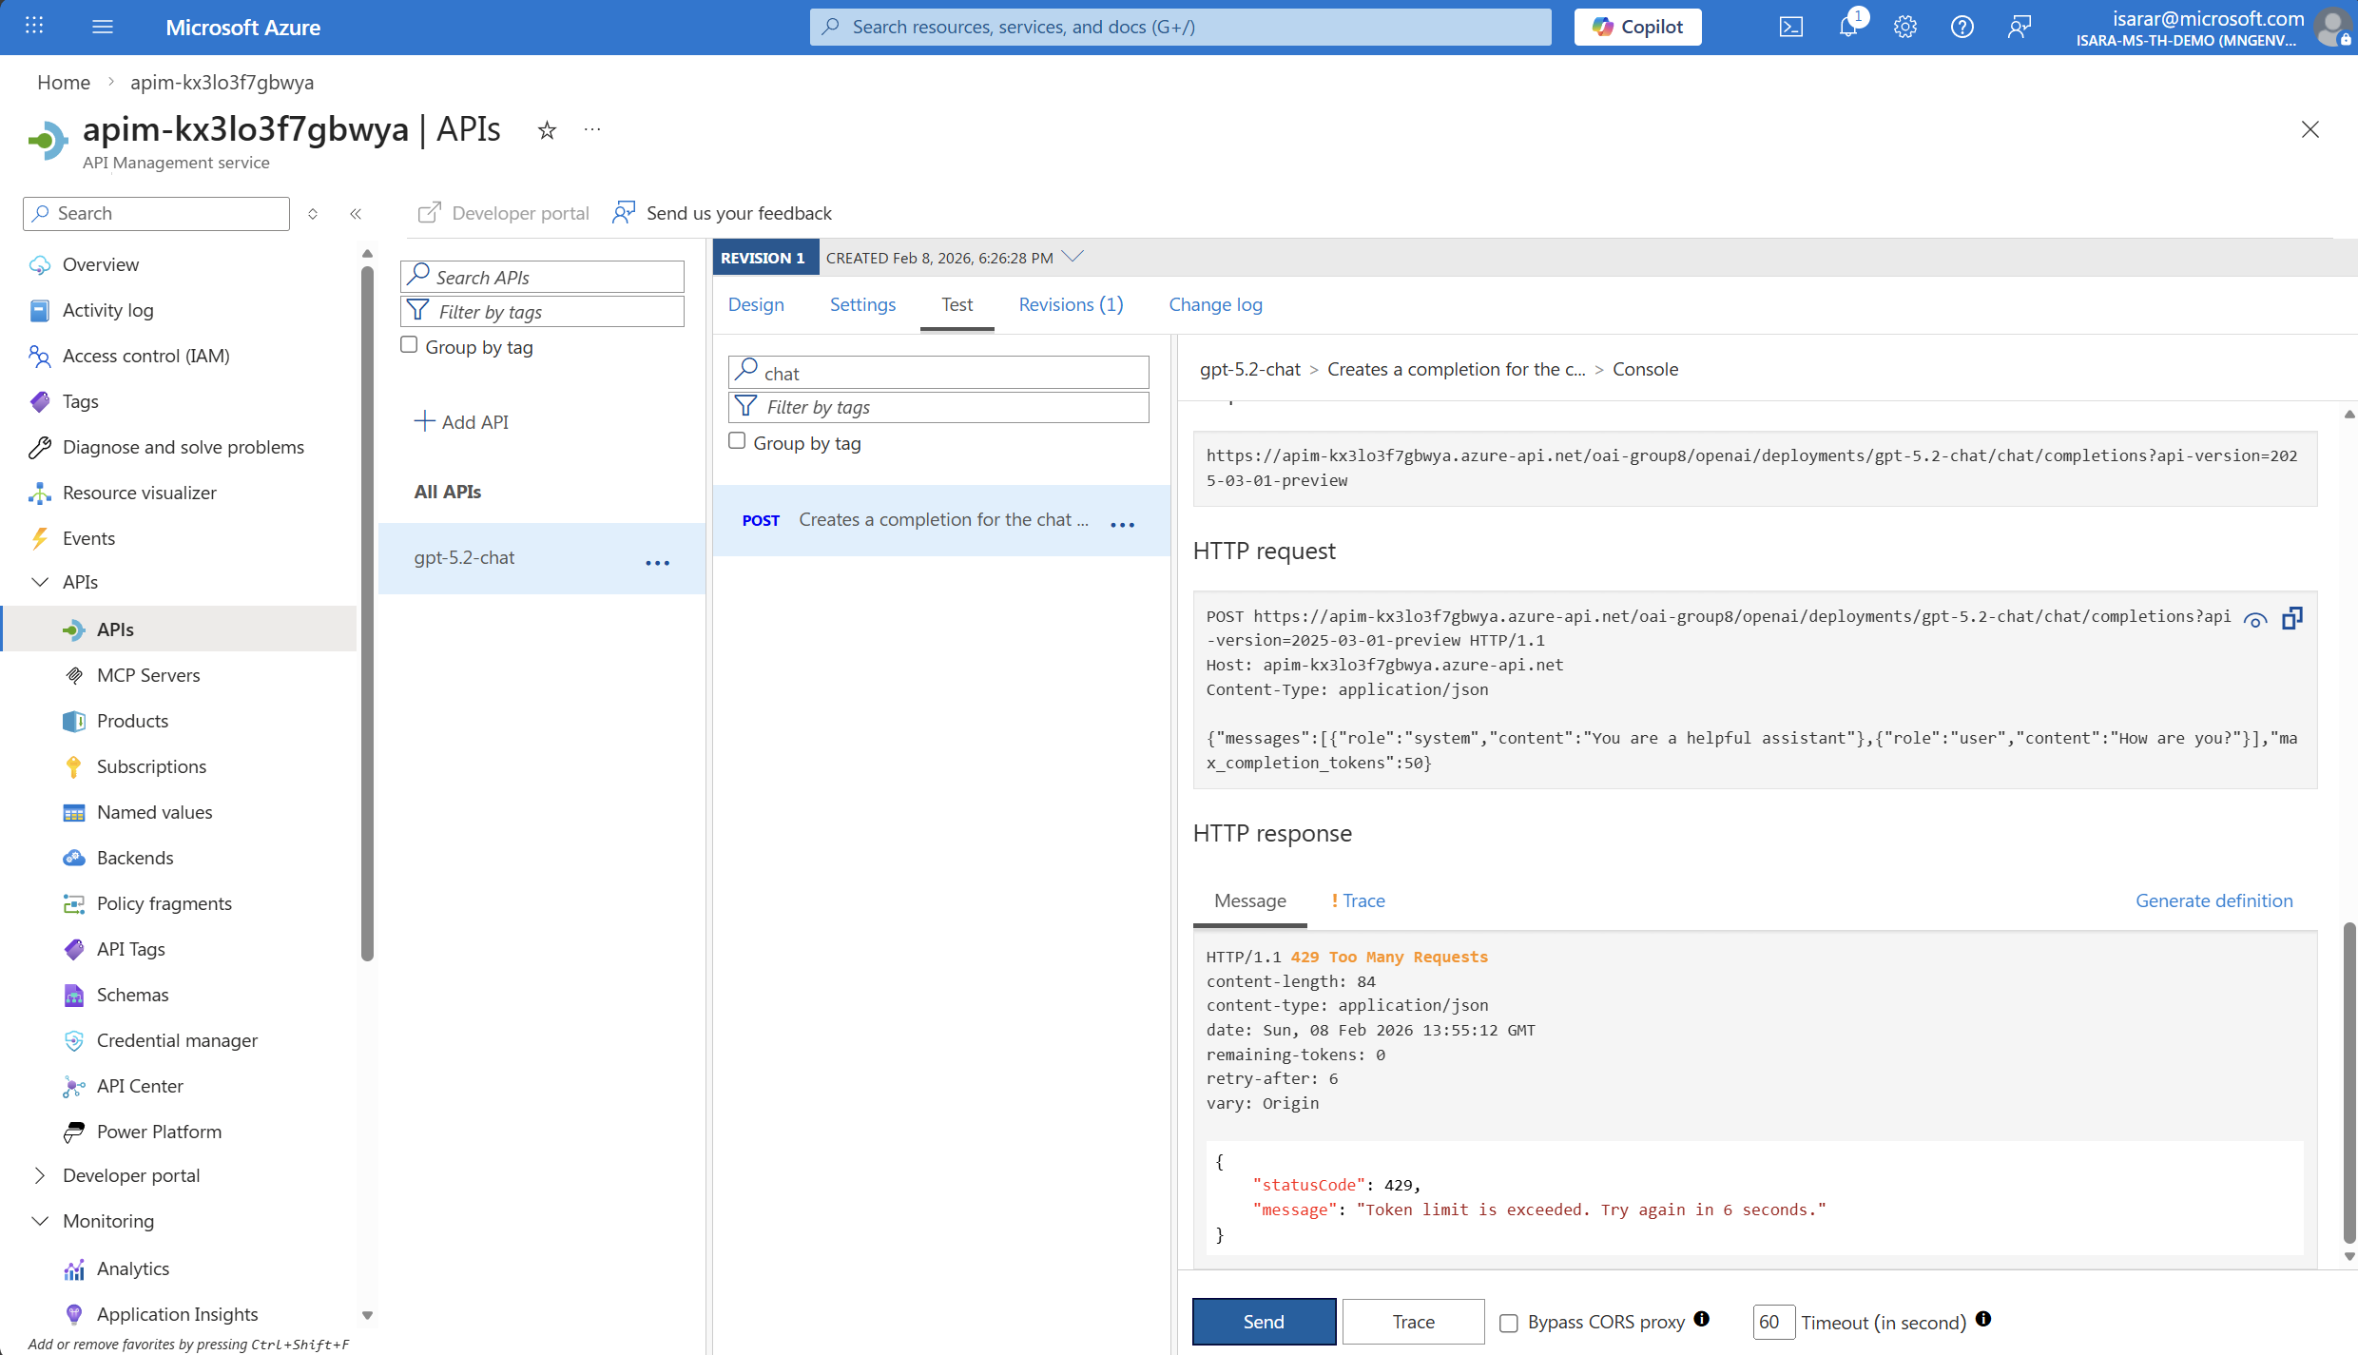This screenshot has width=2358, height=1355.
Task: Open Policy fragments in sidebar
Action: click(x=164, y=903)
